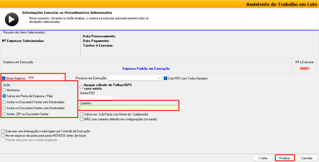Choose Incluir no Document Center sem Destinatário

point(4,102)
